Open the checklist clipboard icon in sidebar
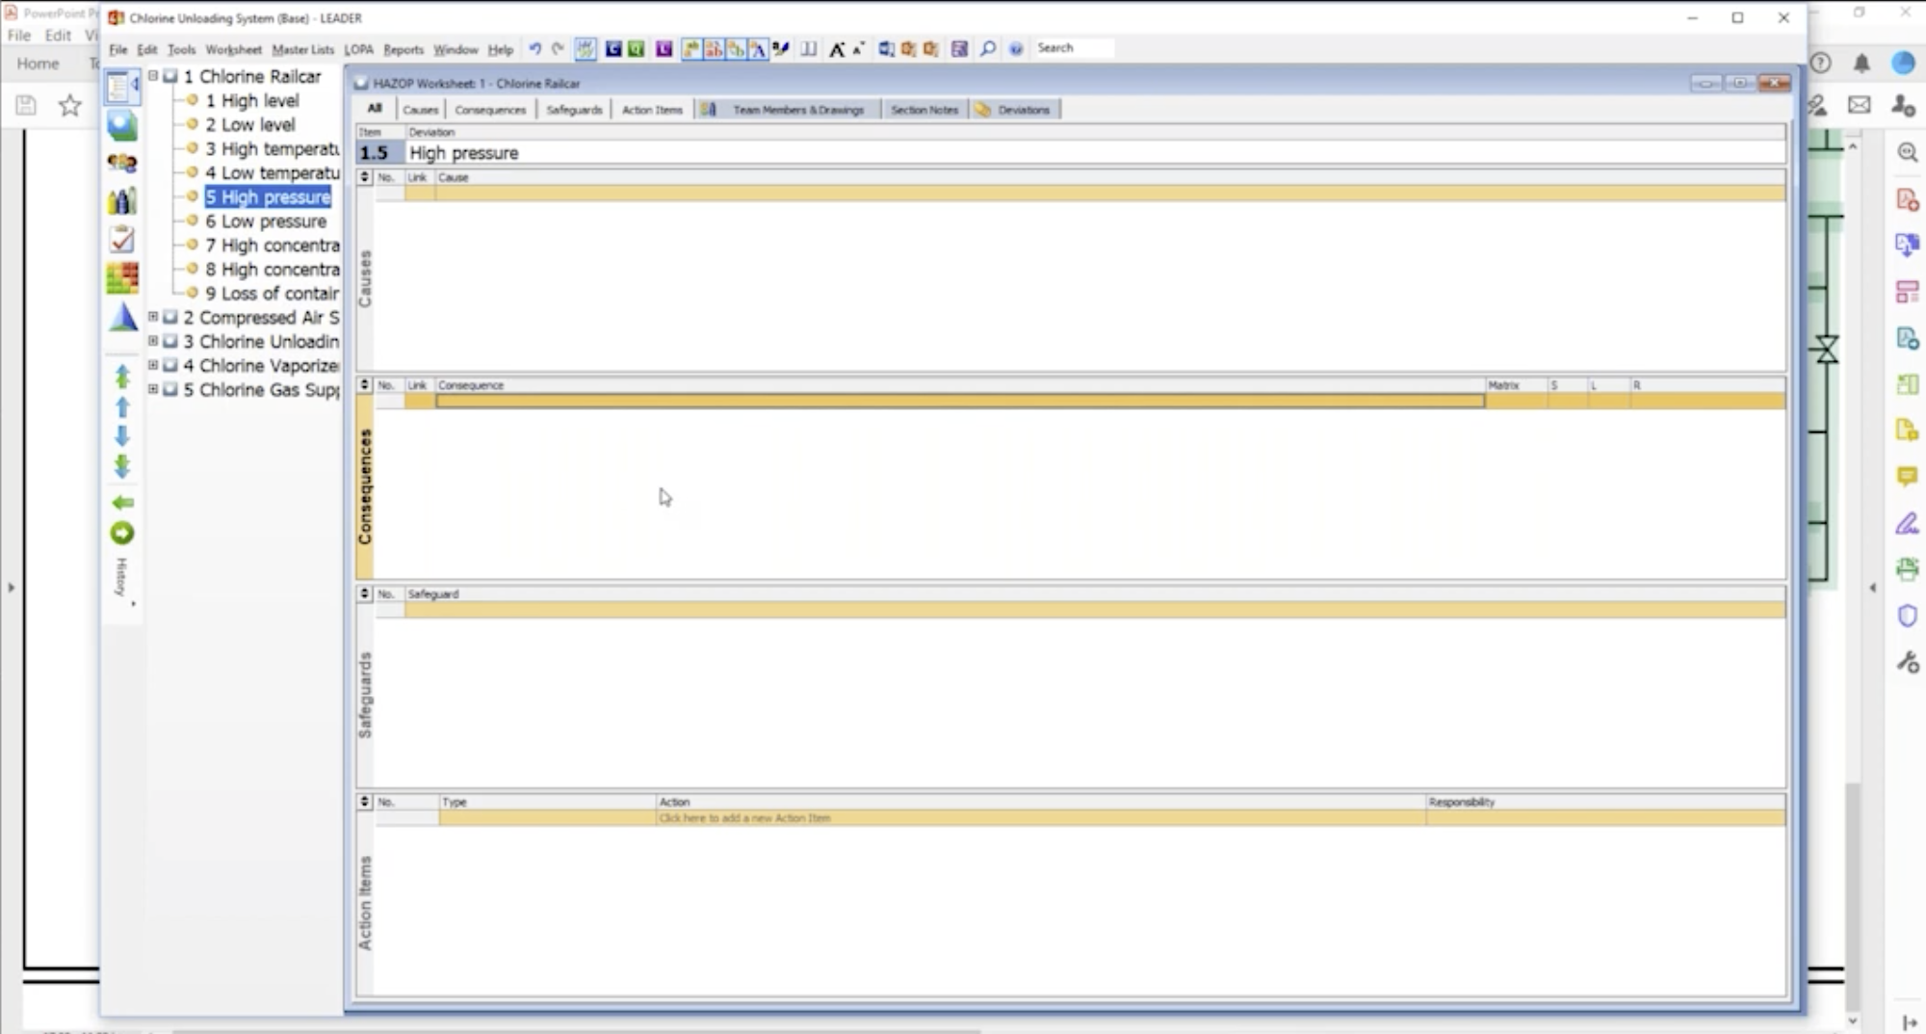The image size is (1926, 1034). [x=122, y=240]
